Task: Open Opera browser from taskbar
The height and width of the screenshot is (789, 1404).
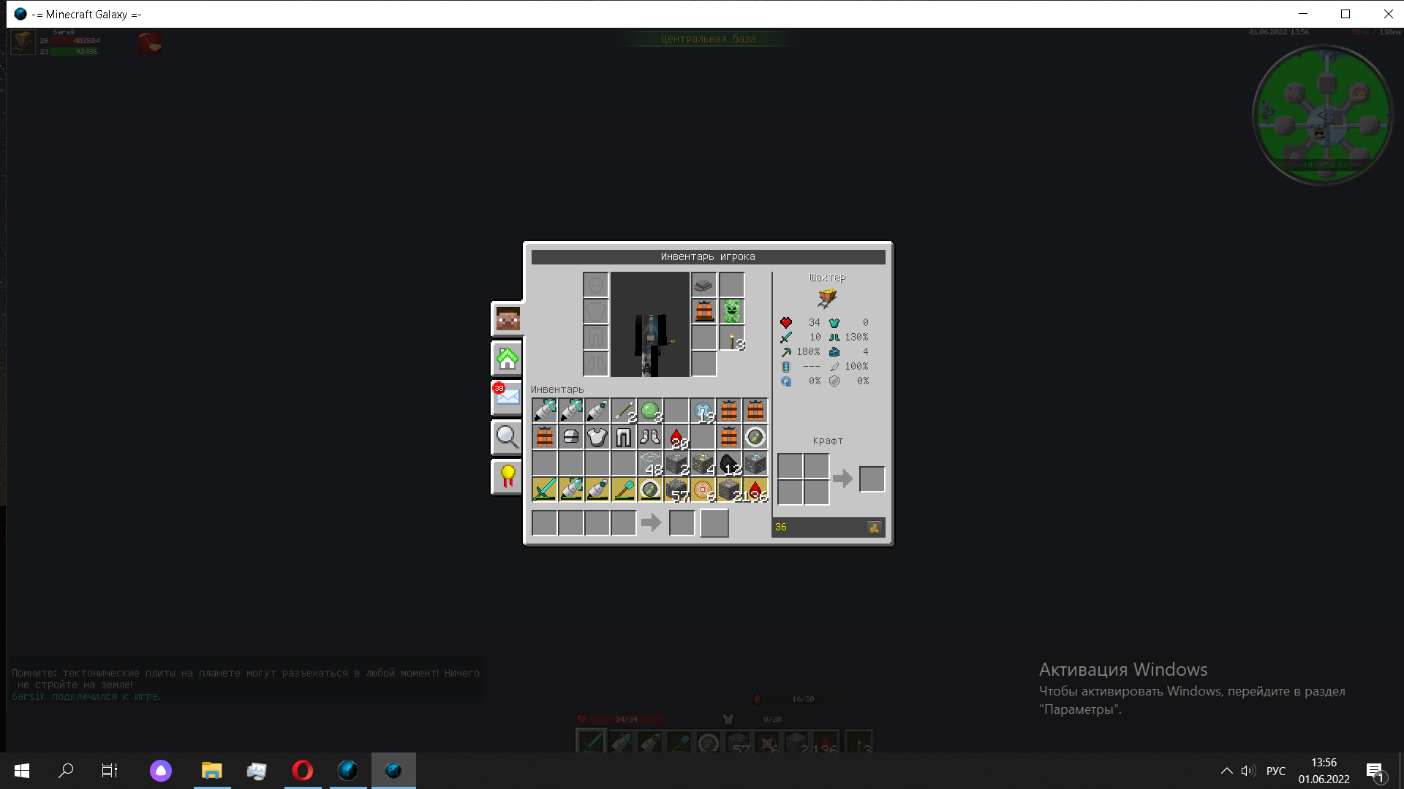Action: tap(302, 771)
